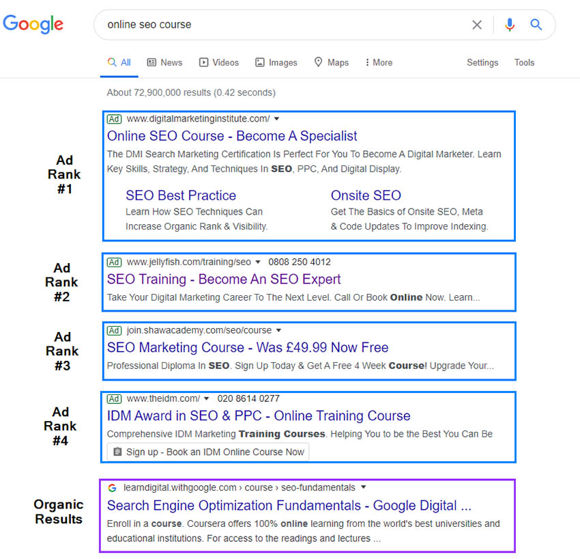Open 'Online SEO Course - Become A Specialist' link
Viewport: 580px width, 559px height.
(232, 136)
